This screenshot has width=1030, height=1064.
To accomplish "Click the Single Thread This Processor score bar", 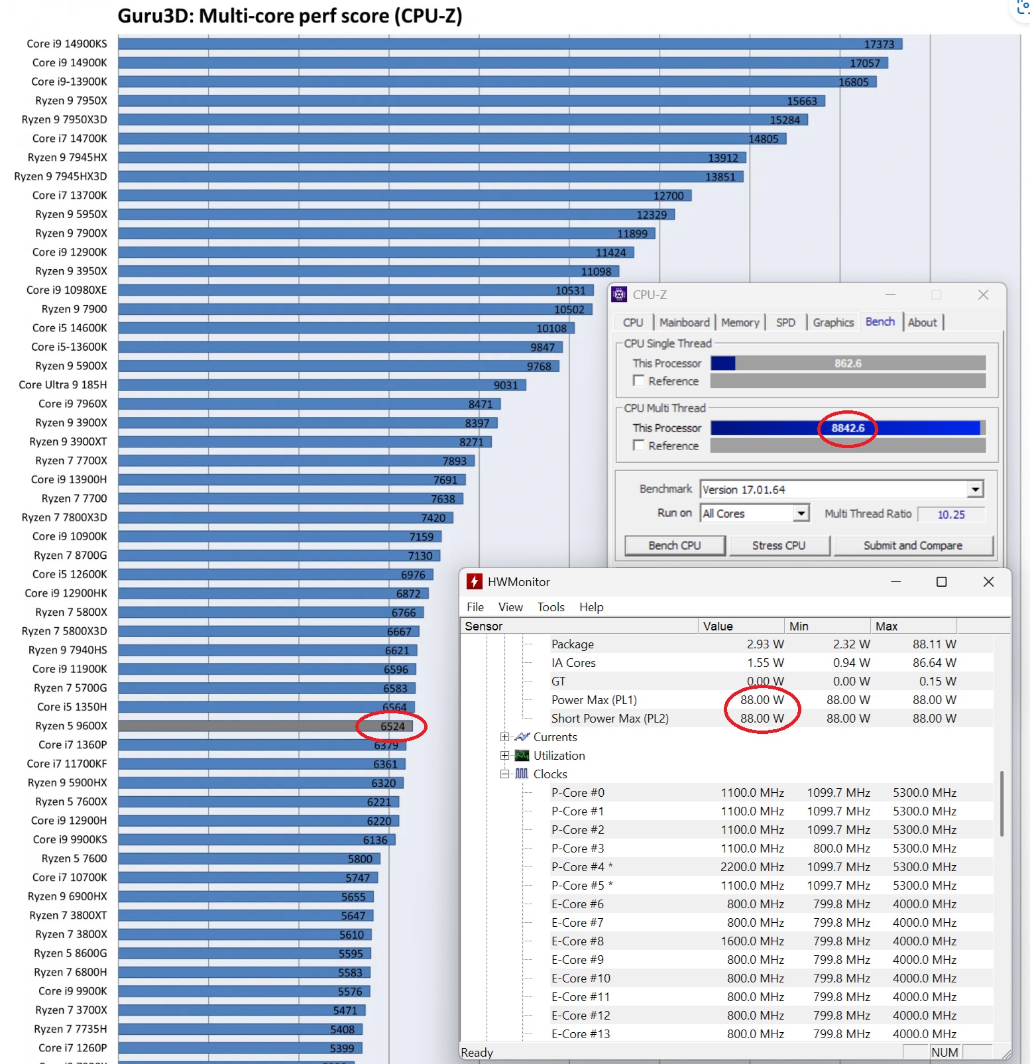I will point(848,363).
